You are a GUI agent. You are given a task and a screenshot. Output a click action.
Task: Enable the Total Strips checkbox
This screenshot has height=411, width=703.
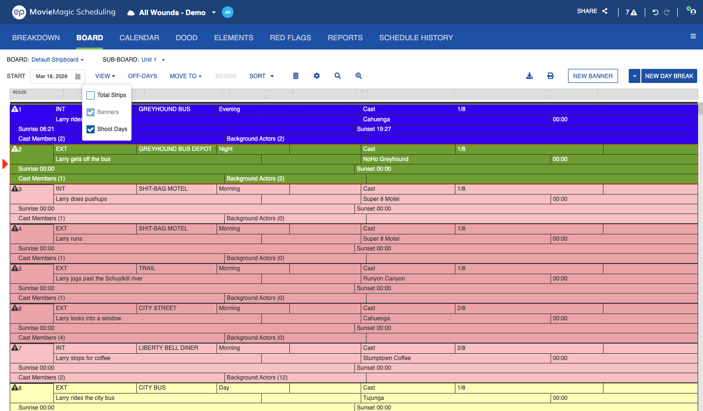90,95
